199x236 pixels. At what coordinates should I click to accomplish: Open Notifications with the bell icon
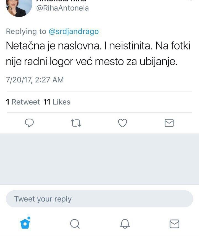tap(124, 224)
